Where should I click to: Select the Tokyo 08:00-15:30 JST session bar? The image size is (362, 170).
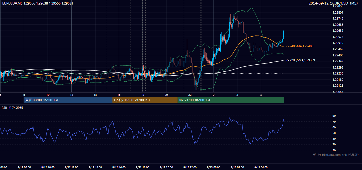[x=68, y=100]
